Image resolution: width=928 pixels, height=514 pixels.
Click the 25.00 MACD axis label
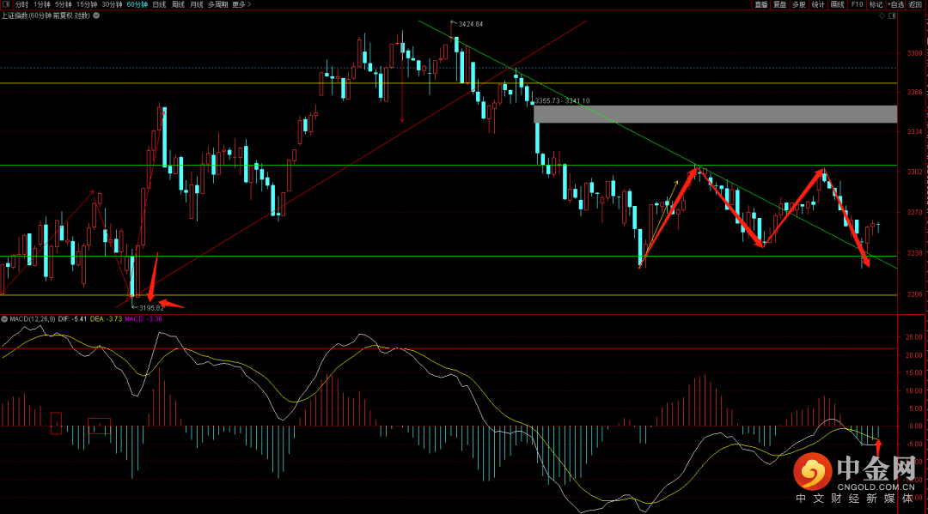[913, 337]
